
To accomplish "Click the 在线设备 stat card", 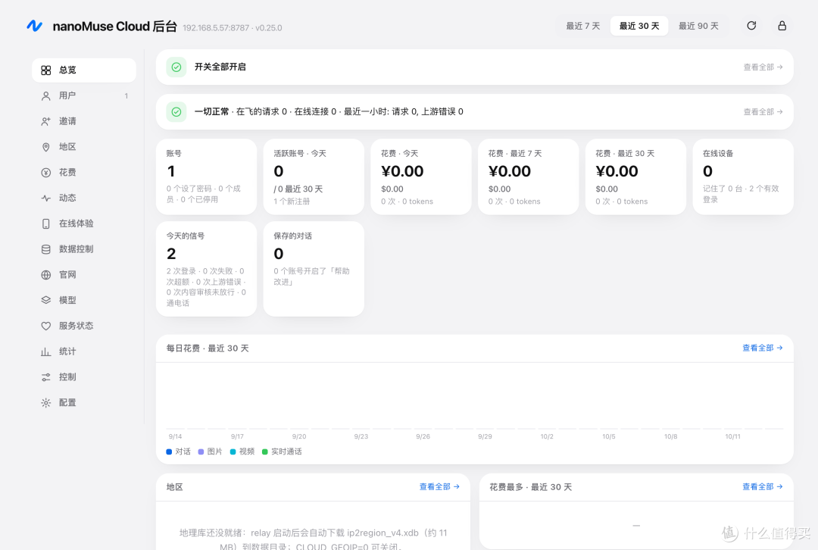I will (x=743, y=177).
